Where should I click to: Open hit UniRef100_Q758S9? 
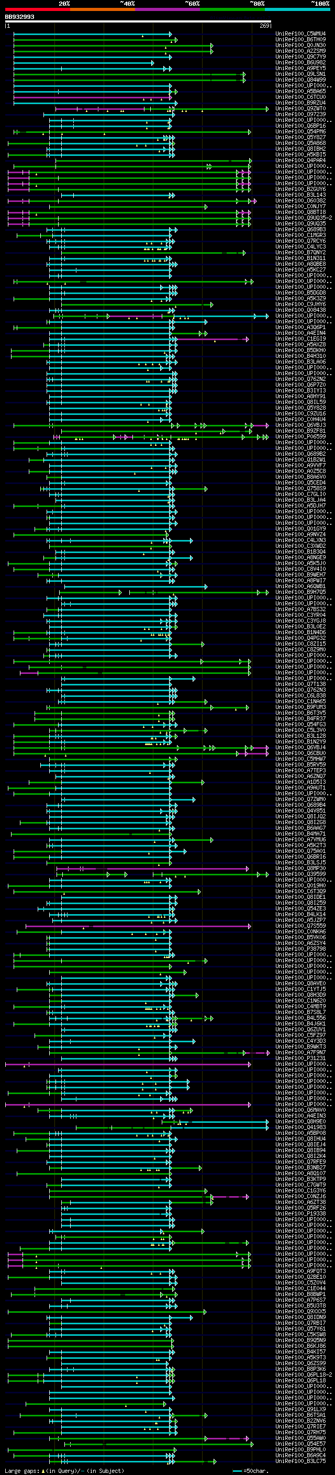(x=300, y=488)
